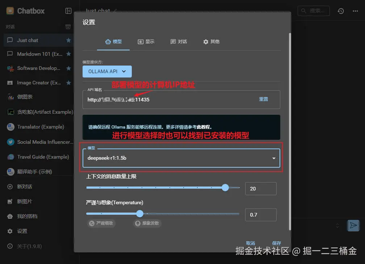Click the 我的搭档 robot icon

click(10, 216)
